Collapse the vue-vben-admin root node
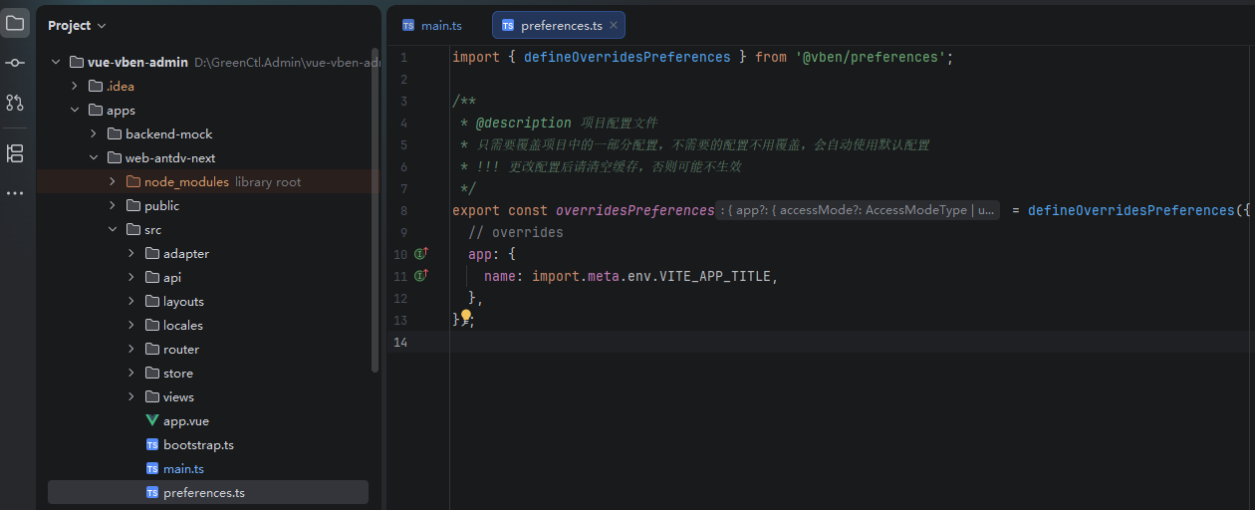The width and height of the screenshot is (1255, 510). (x=56, y=62)
